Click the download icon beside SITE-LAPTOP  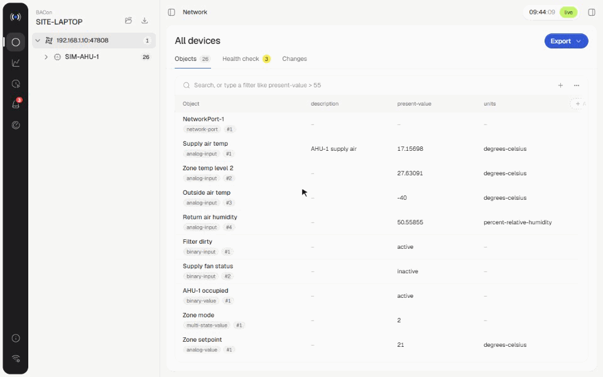coord(144,20)
